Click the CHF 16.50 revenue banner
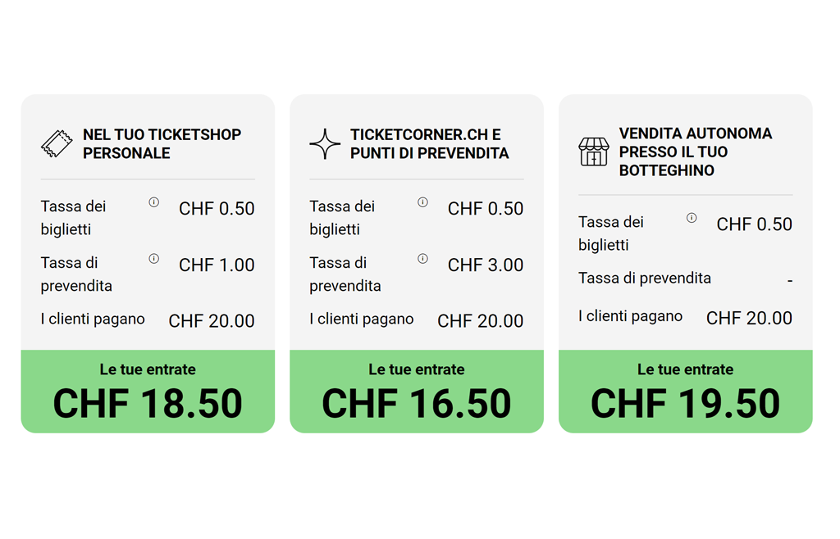The width and height of the screenshot is (840, 539). (417, 392)
